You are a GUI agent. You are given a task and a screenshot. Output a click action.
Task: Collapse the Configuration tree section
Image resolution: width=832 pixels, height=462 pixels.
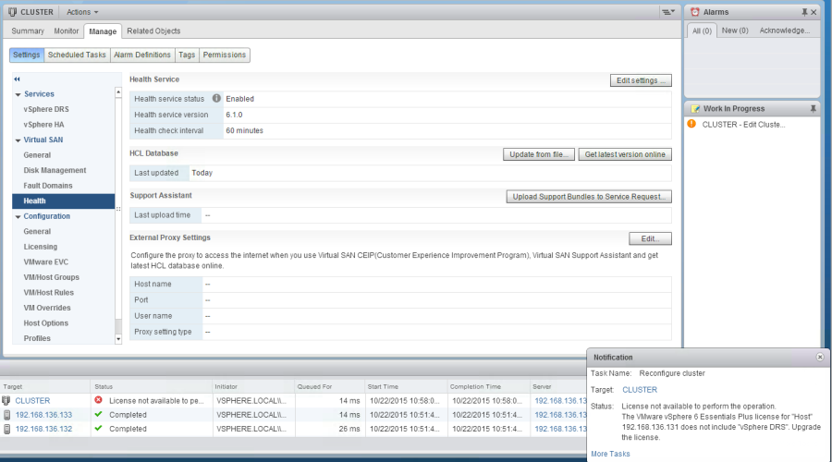coord(18,216)
